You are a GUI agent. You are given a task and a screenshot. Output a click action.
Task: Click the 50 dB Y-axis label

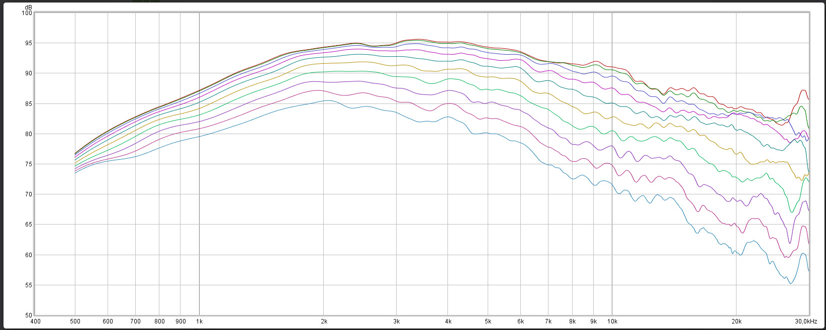pyautogui.click(x=29, y=315)
